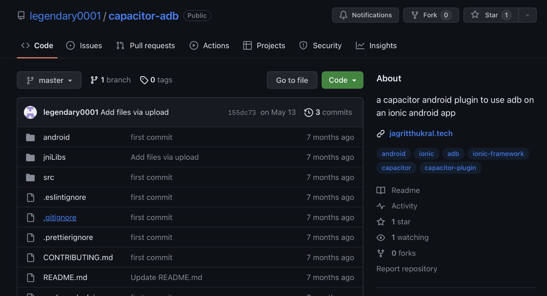
Task: Open the Insights tab
Action: click(x=376, y=46)
